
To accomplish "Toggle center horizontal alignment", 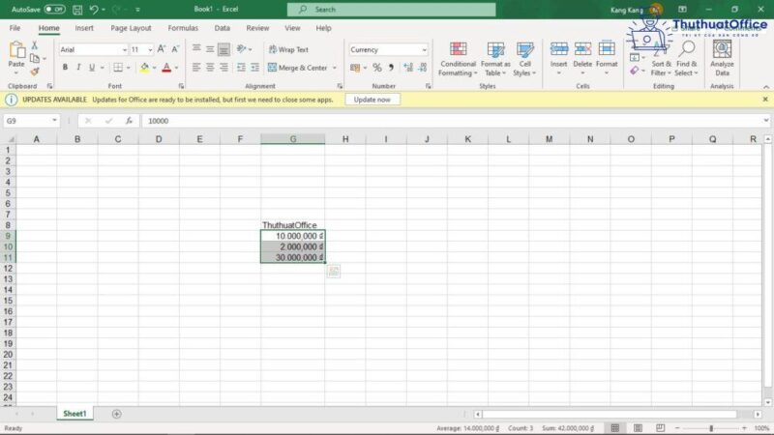I will pyautogui.click(x=210, y=68).
